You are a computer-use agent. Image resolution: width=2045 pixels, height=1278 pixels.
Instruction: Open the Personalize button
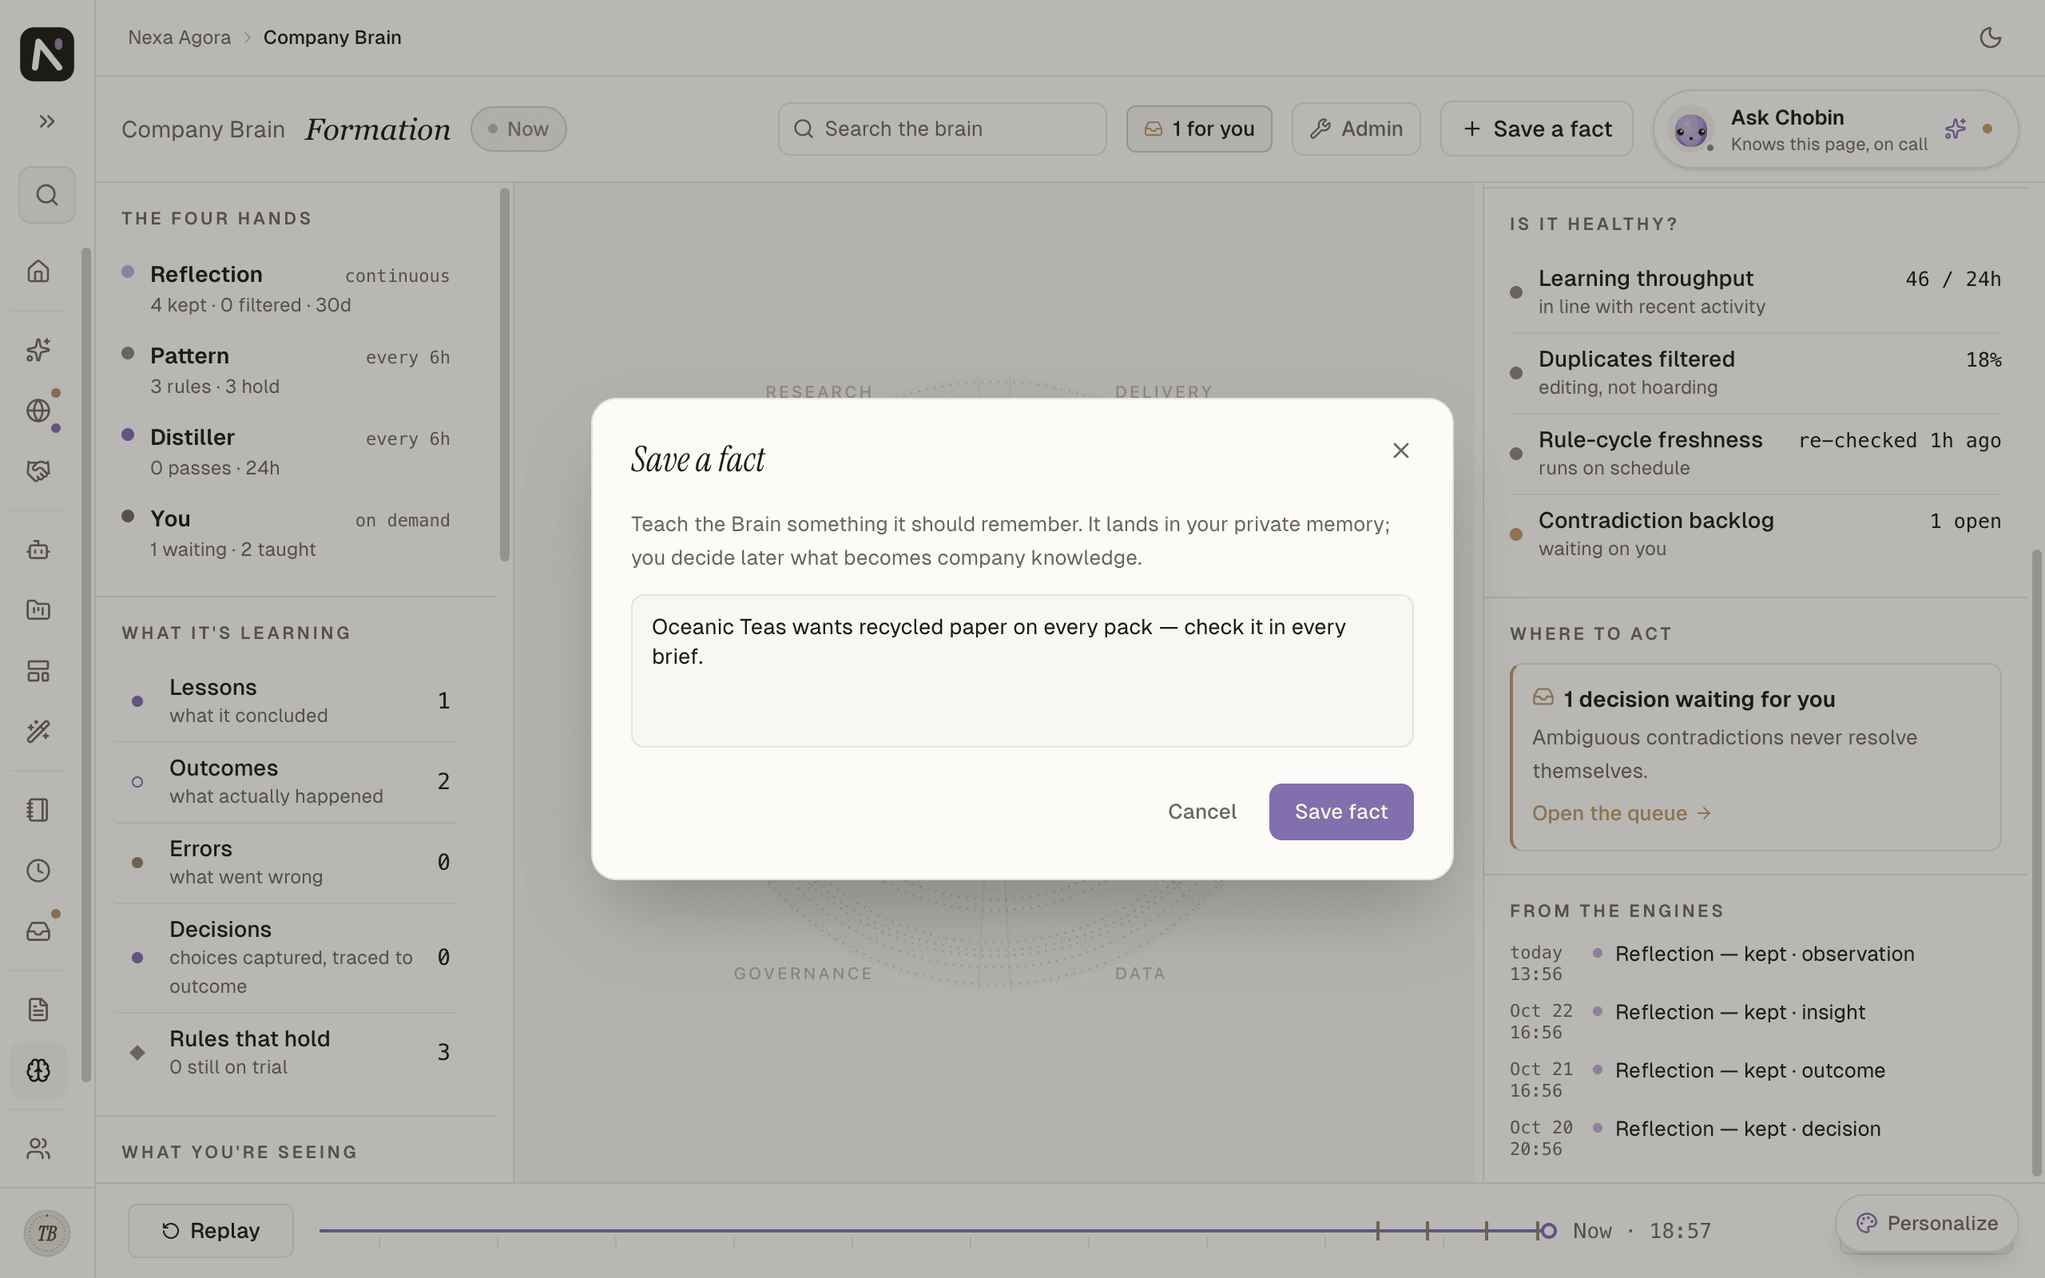click(x=1927, y=1224)
